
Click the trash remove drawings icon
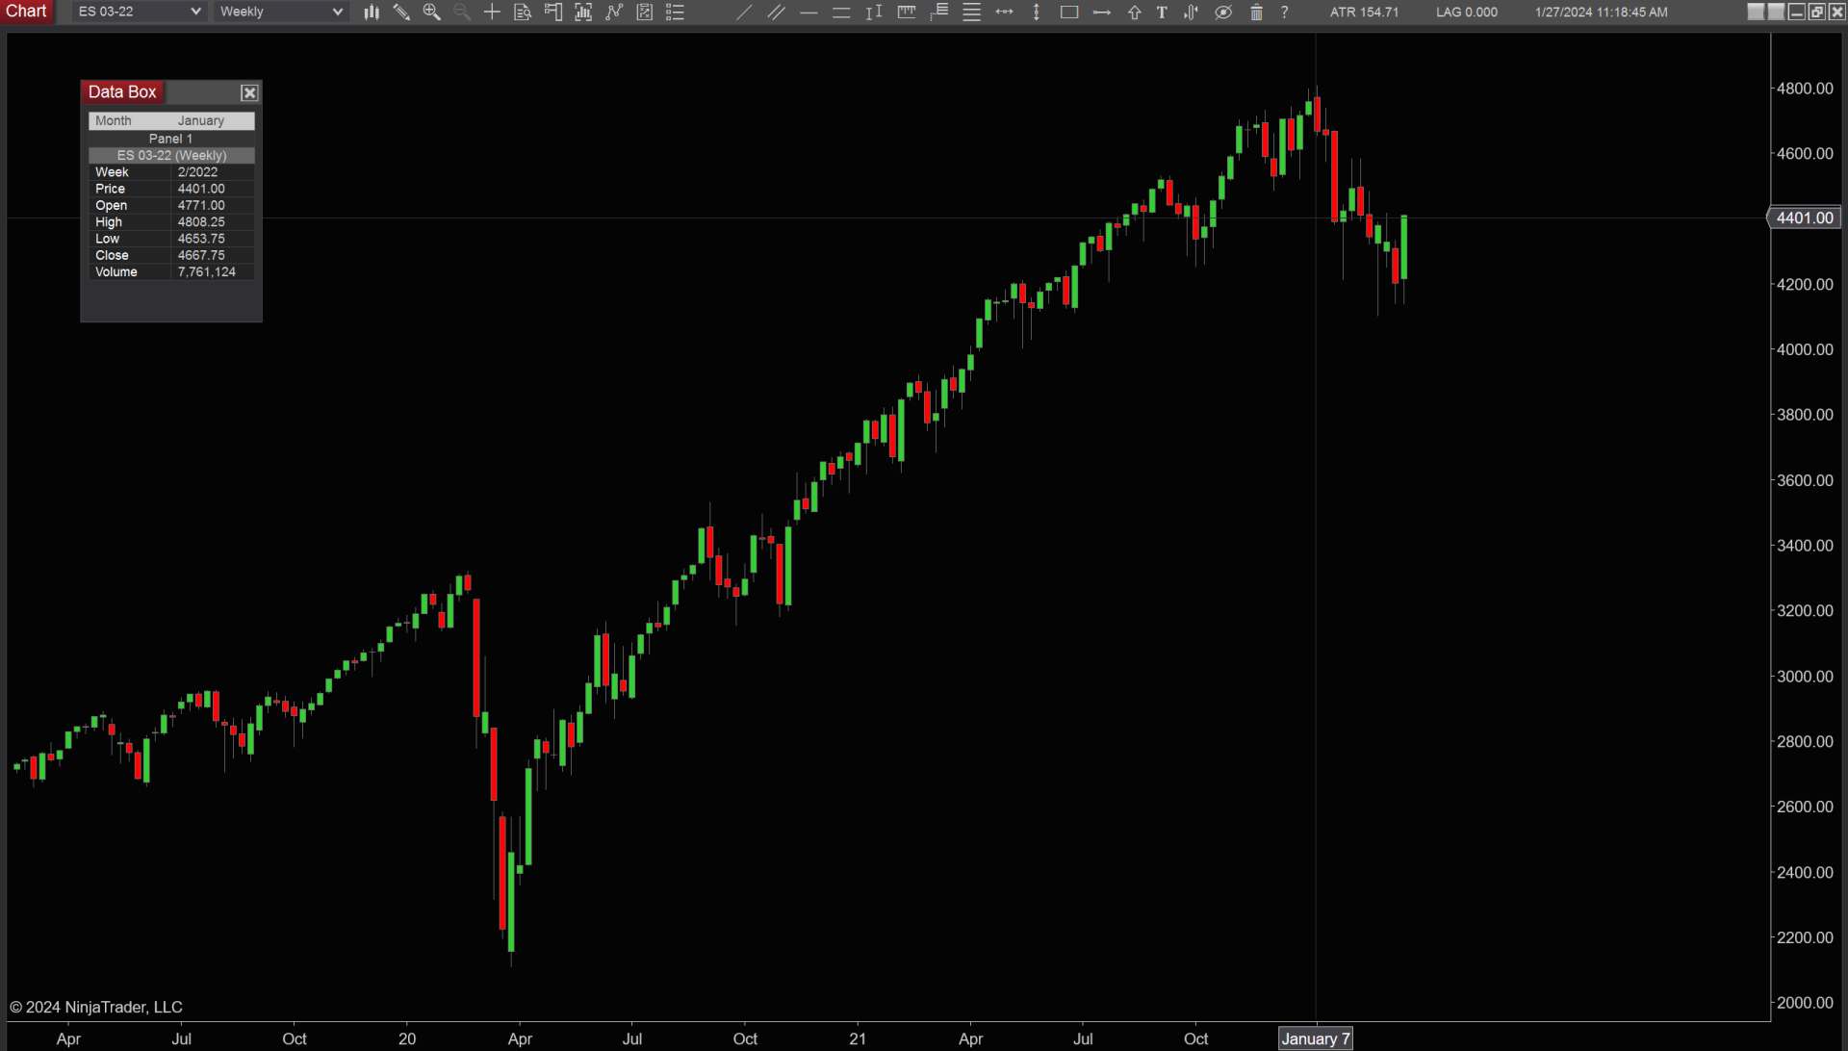[1256, 13]
